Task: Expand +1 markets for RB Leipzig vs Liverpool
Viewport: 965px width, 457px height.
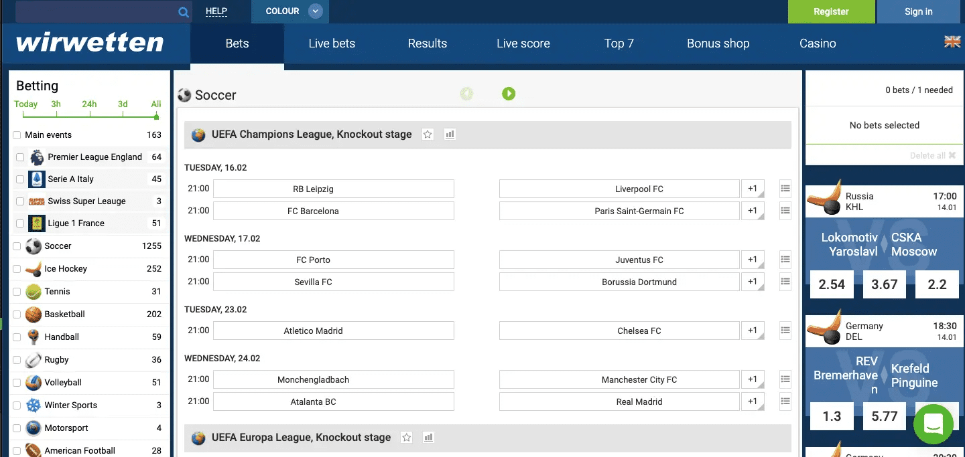Action: click(x=753, y=189)
